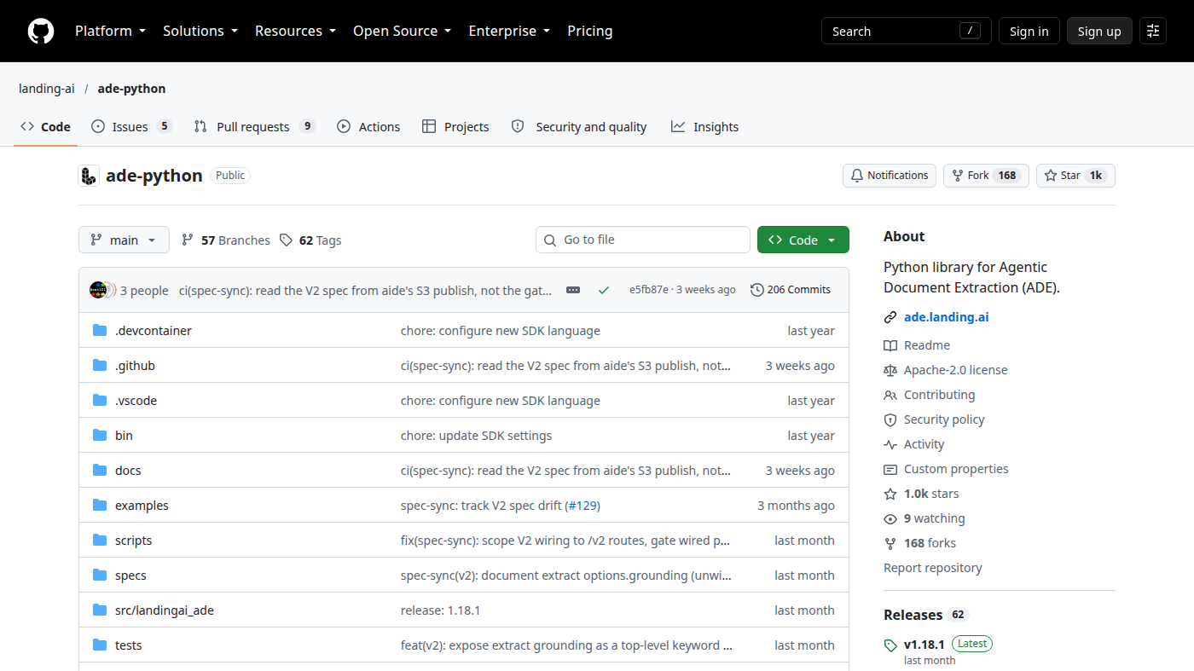
Task: Switch to the Issues tab
Action: point(132,127)
